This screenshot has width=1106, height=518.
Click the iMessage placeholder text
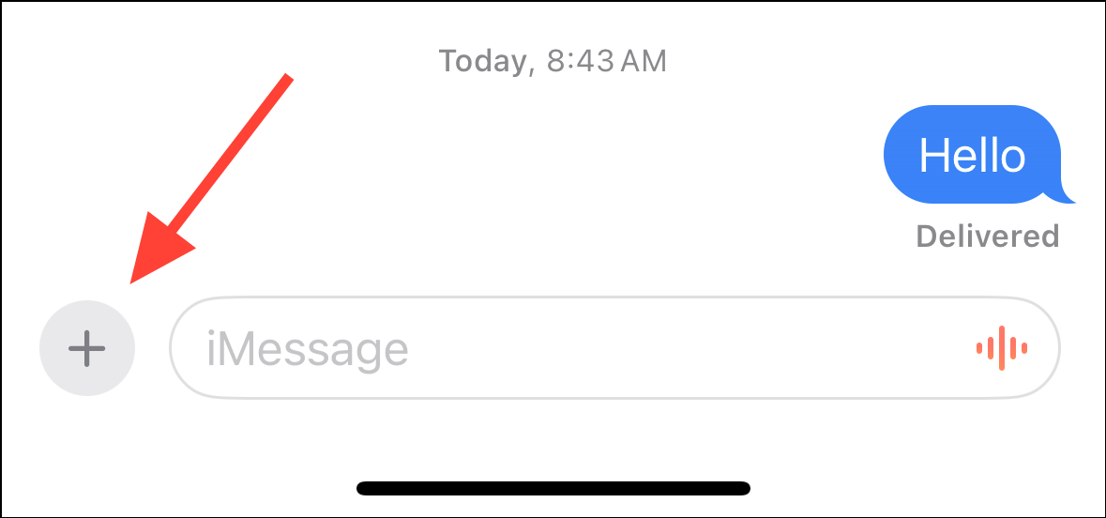(x=308, y=349)
